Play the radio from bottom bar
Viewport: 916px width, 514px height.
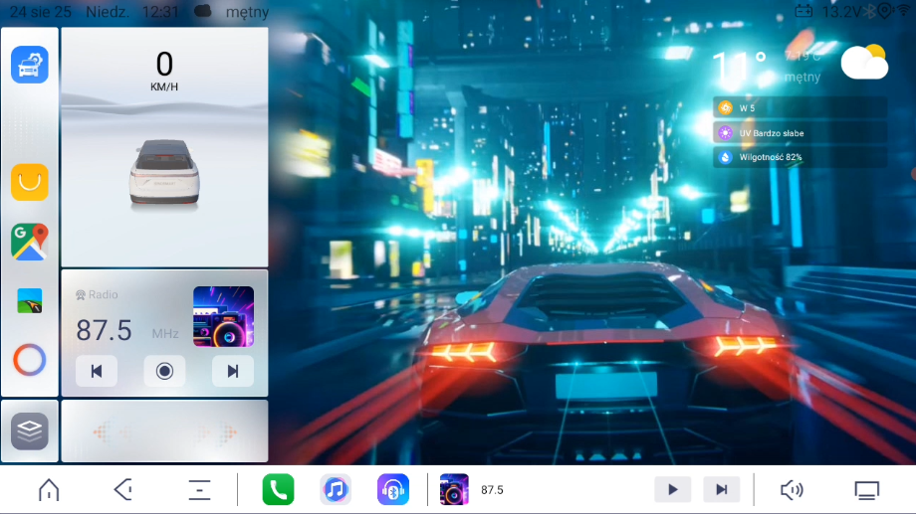[x=672, y=489]
